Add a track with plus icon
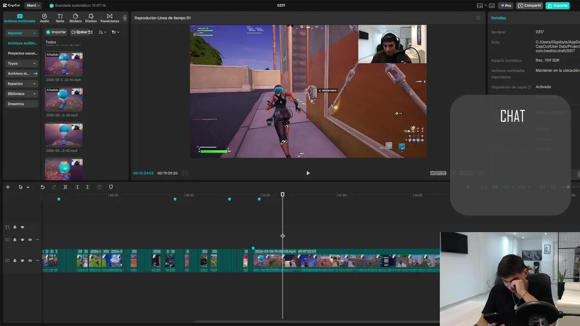The image size is (580, 326). (8, 187)
